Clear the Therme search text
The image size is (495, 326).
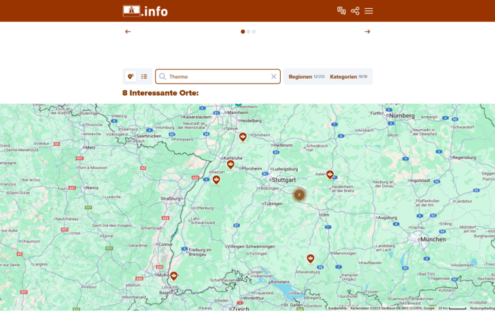[274, 77]
